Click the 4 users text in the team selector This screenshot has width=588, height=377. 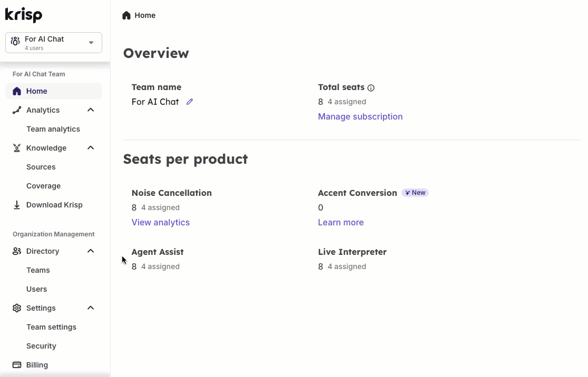coord(34,48)
